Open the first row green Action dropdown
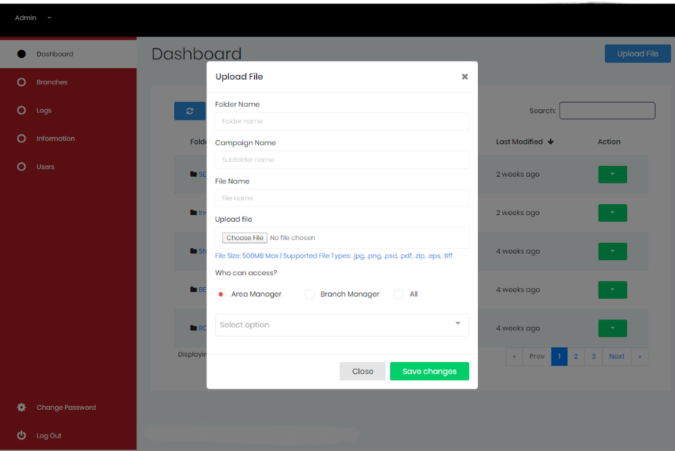The height and width of the screenshot is (451, 675). [612, 175]
